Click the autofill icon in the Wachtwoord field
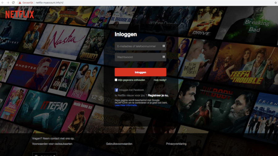This screenshot has width=278, height=156. pyautogui.click(x=164, y=57)
